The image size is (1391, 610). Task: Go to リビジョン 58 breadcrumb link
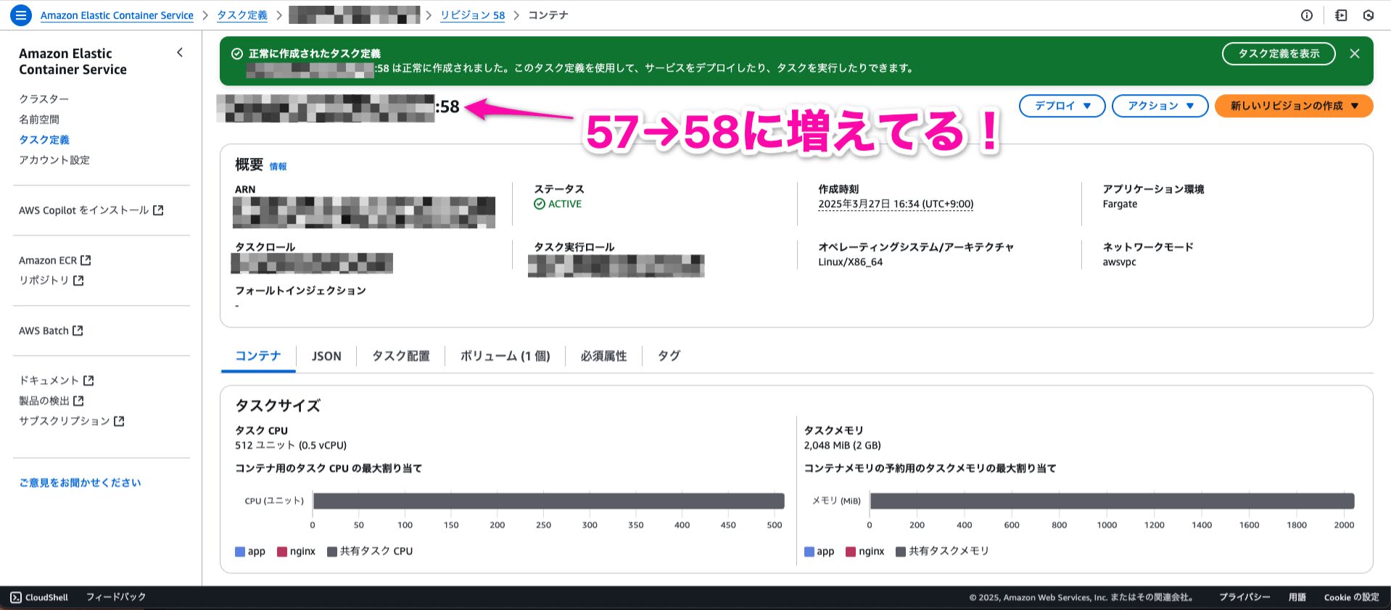pos(472,15)
